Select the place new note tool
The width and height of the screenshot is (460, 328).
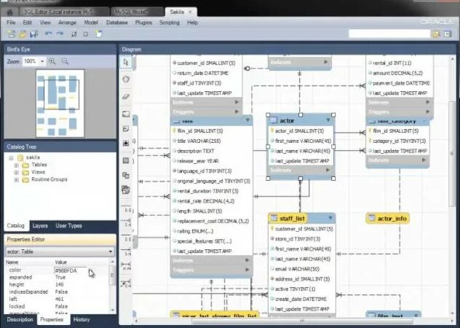click(126, 128)
